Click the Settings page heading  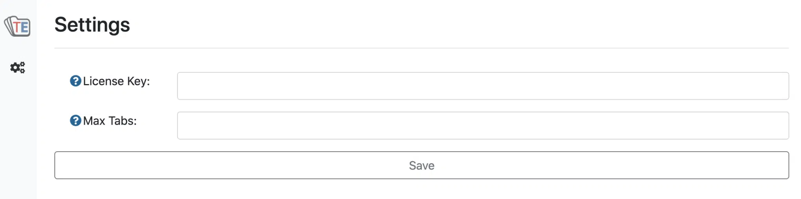click(x=92, y=25)
